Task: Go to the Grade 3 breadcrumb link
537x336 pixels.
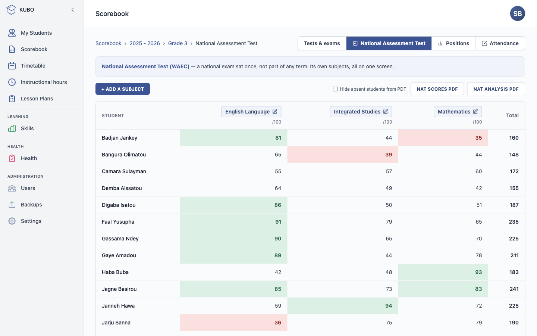Action: (x=178, y=43)
